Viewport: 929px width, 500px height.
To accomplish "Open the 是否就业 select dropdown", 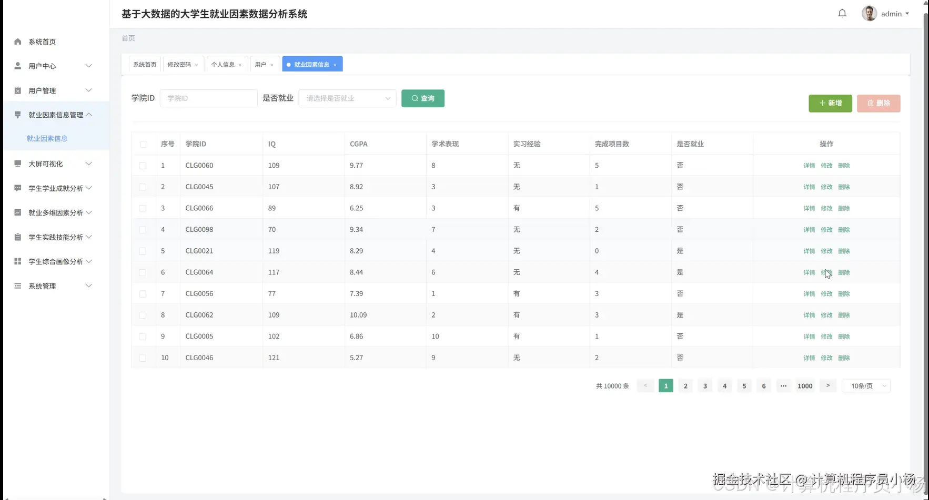I will coord(347,98).
